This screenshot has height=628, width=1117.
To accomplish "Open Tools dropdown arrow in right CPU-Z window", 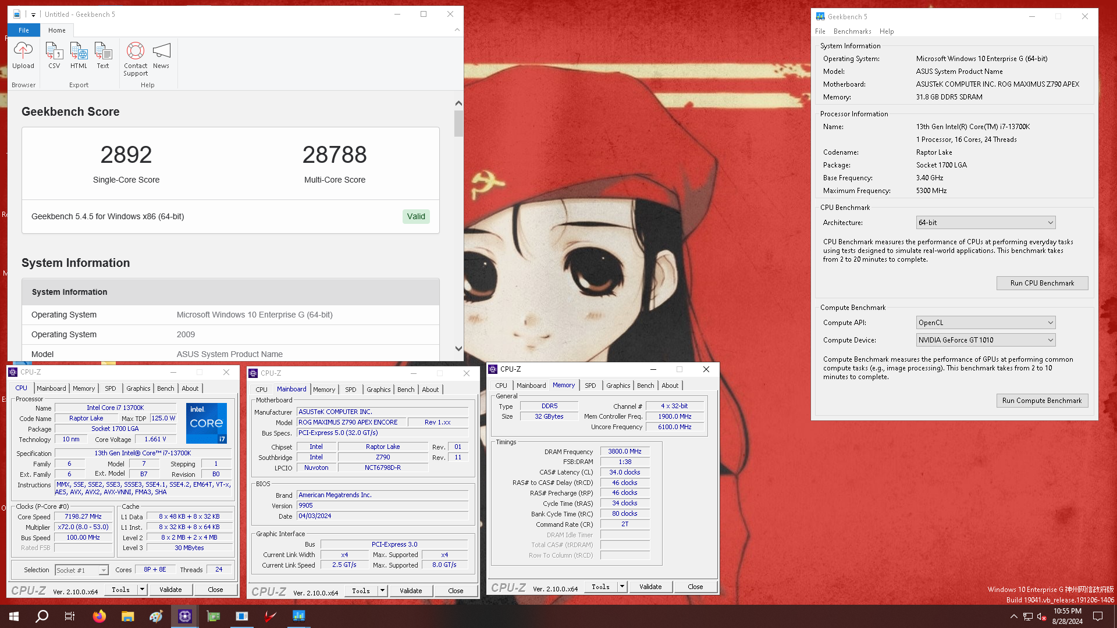I will coord(622,587).
